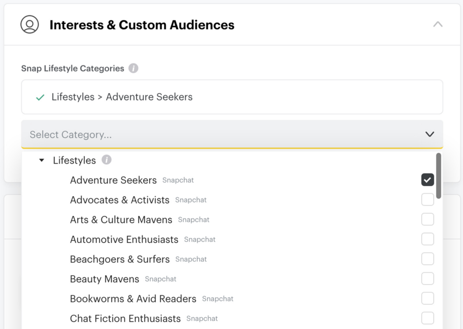Click the Snapchat label beside Chat Fiction Enthusiasts
Image resolution: width=463 pixels, height=329 pixels.
[202, 319]
